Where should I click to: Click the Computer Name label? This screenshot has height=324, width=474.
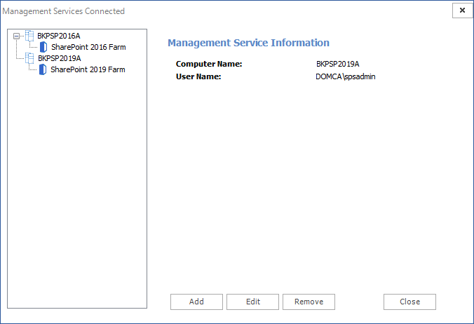[x=208, y=64]
